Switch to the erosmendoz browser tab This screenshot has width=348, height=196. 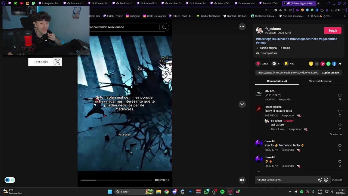coord(246,4)
